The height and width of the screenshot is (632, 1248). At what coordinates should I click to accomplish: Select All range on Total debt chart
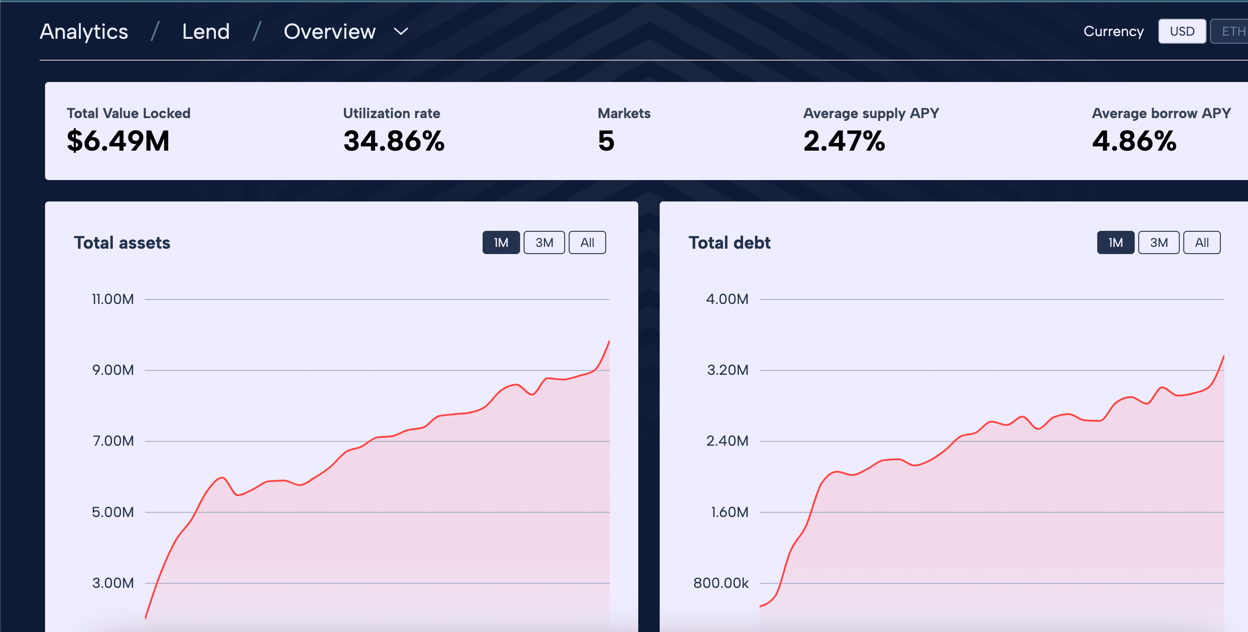[1202, 242]
